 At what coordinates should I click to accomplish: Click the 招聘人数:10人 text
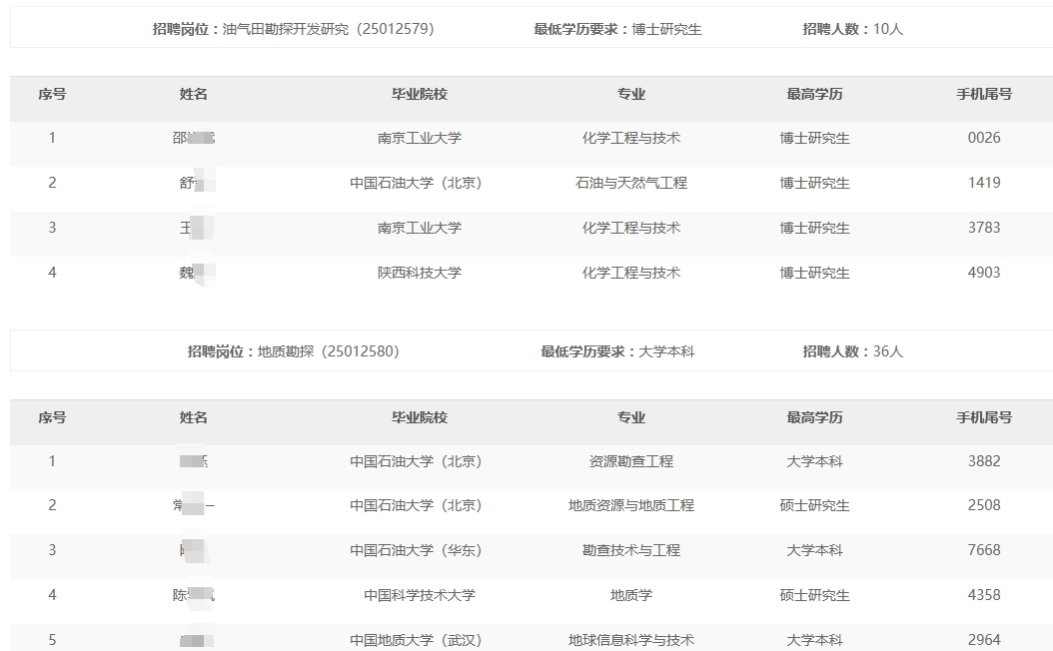(x=852, y=29)
